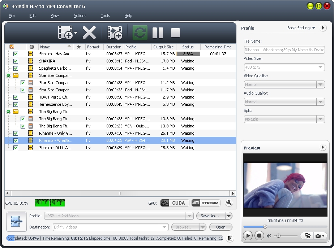Collapse the The Big Bang Th group
The image size is (334, 248).
click(x=8, y=112)
